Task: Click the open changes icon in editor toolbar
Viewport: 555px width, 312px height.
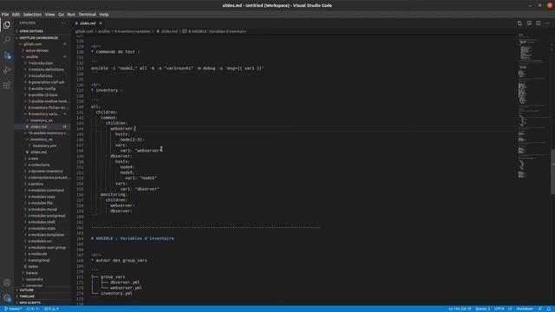Action: pos(519,23)
